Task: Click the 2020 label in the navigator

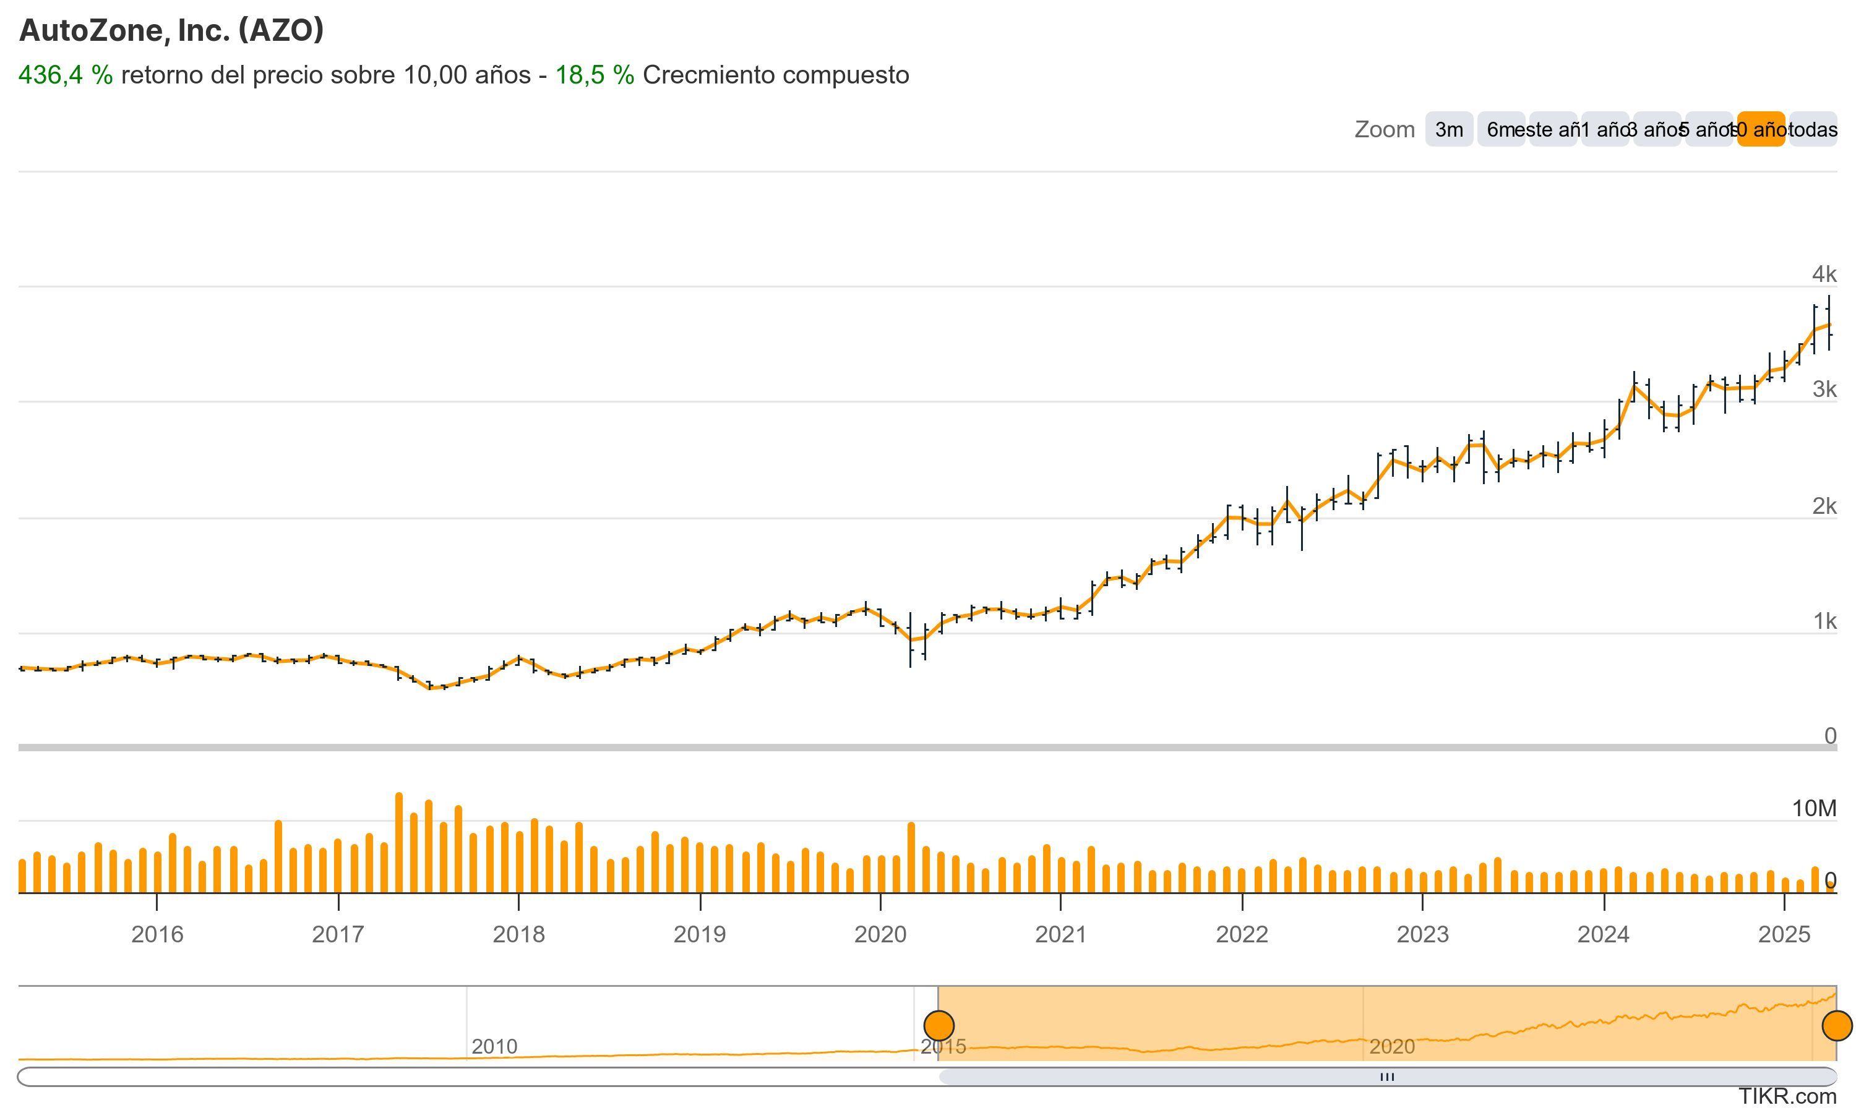Action: point(1391,1046)
